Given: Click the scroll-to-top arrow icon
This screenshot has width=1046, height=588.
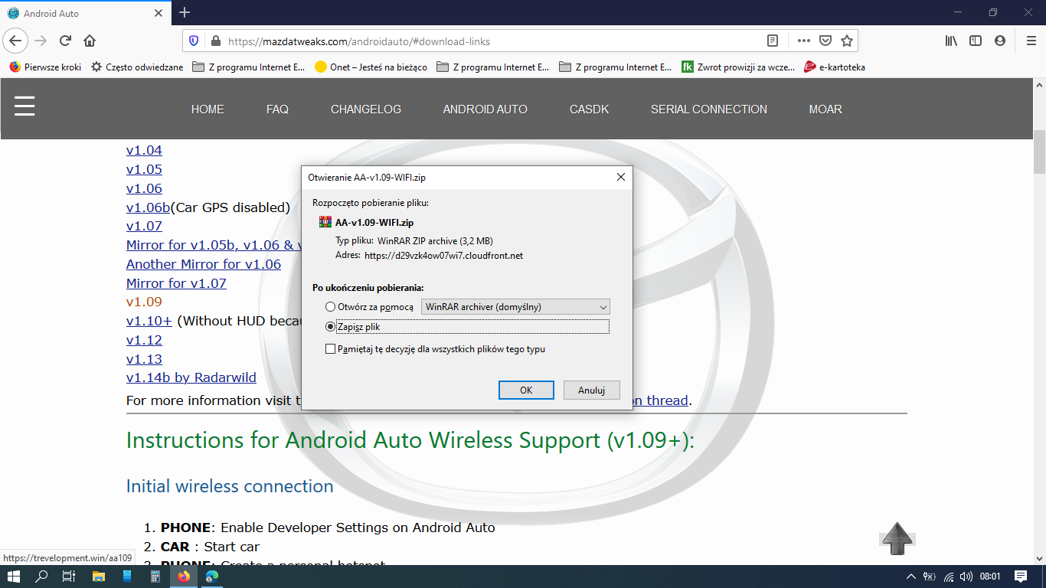Looking at the screenshot, I should 897,538.
